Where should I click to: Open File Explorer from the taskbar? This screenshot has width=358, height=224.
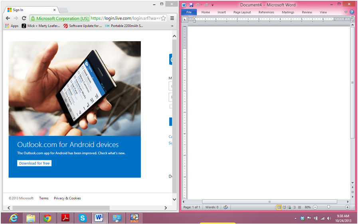pos(31,218)
